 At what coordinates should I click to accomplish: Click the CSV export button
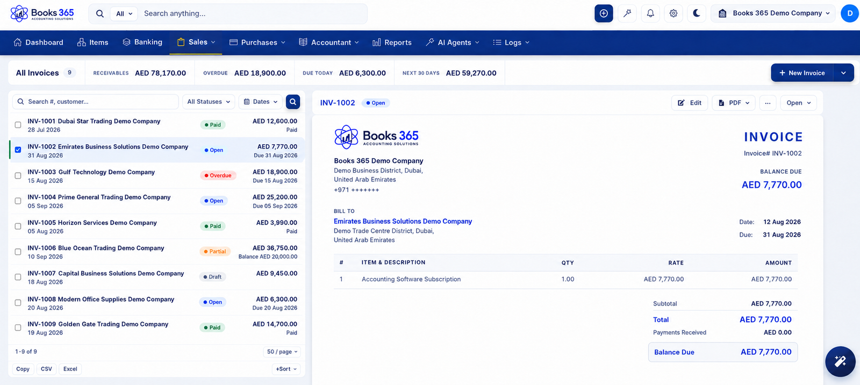coord(46,369)
